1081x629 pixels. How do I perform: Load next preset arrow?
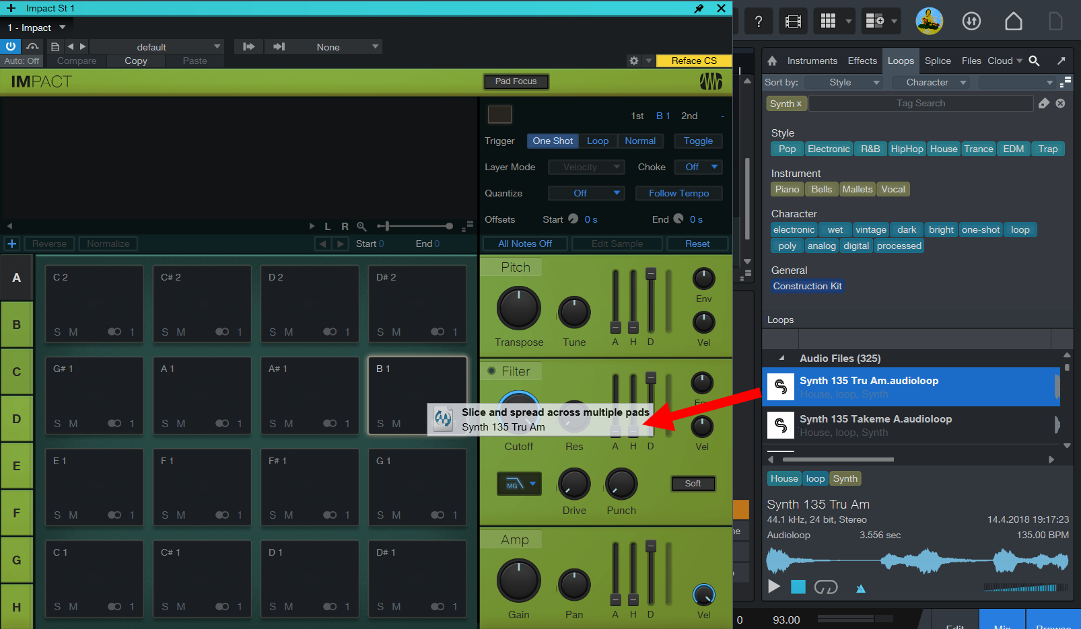(x=83, y=46)
